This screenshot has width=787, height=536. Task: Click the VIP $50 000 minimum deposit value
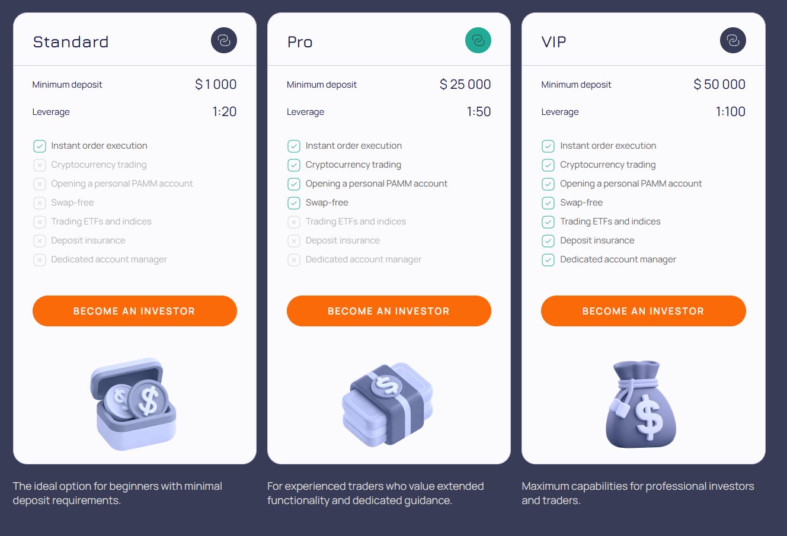tap(719, 85)
